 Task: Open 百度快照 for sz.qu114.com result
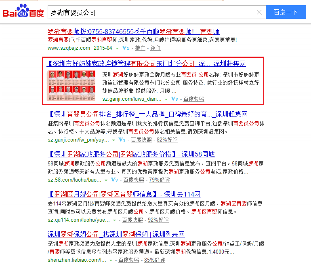click(x=132, y=220)
